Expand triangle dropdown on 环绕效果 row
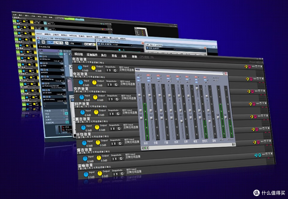The width and height of the screenshot is (288, 199). pyautogui.click(x=266, y=128)
